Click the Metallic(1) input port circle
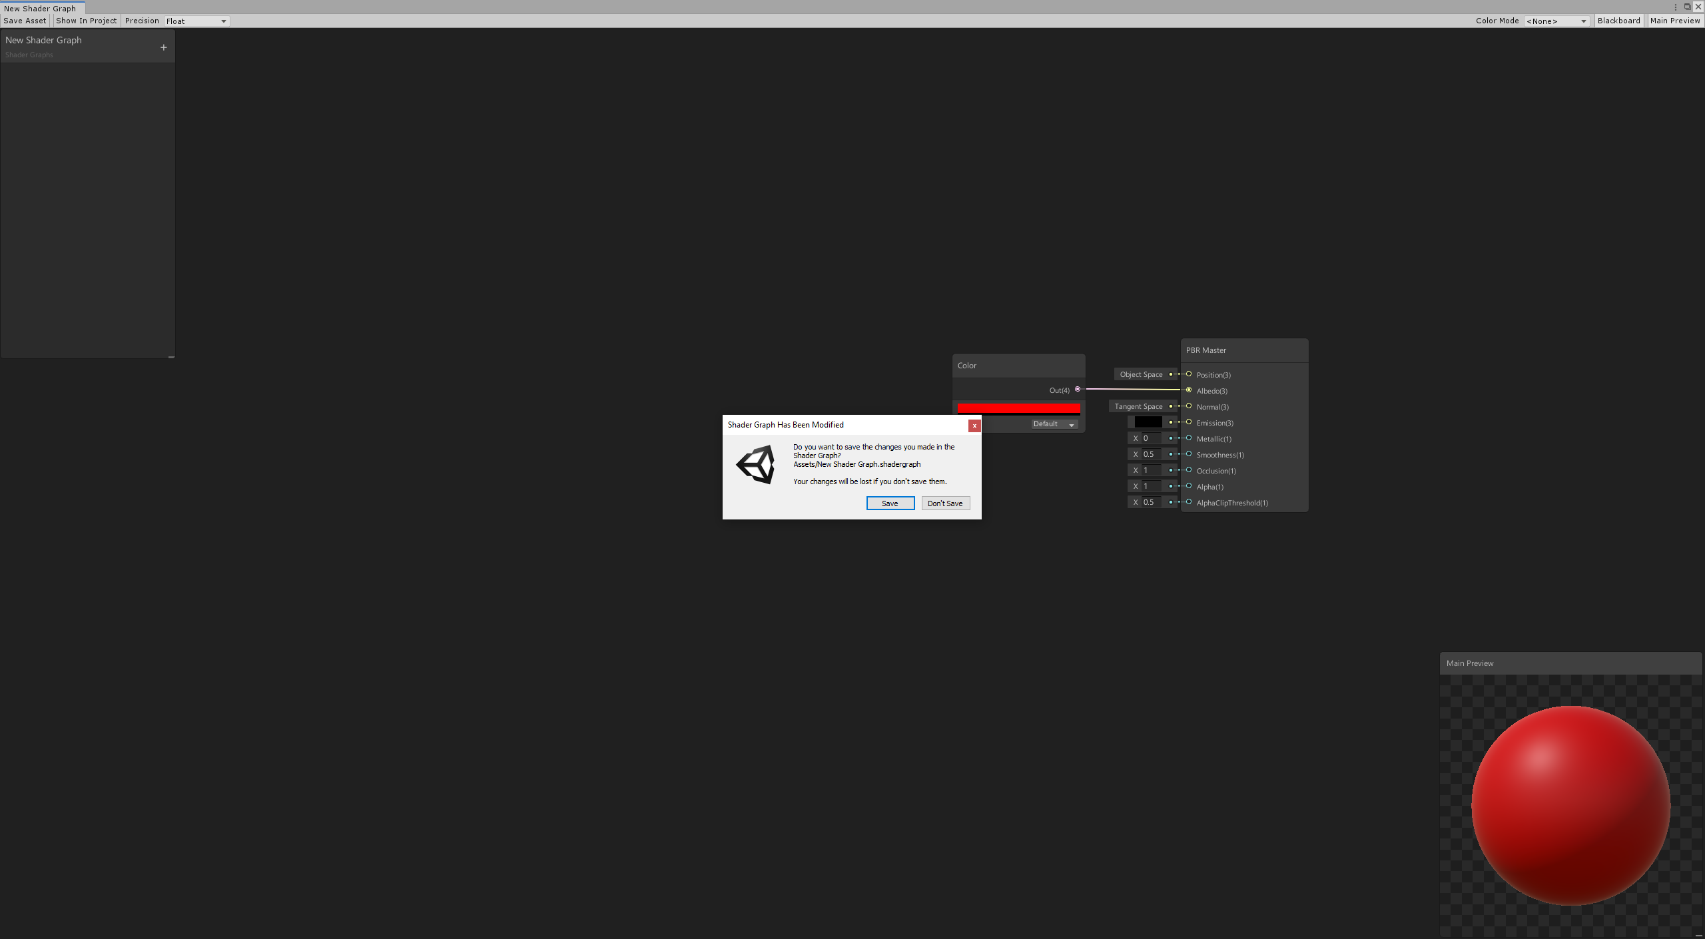The image size is (1705, 939). 1189,438
